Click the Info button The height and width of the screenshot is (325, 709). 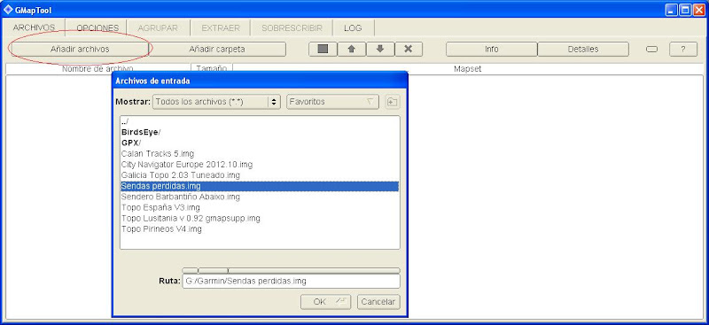[x=492, y=50]
